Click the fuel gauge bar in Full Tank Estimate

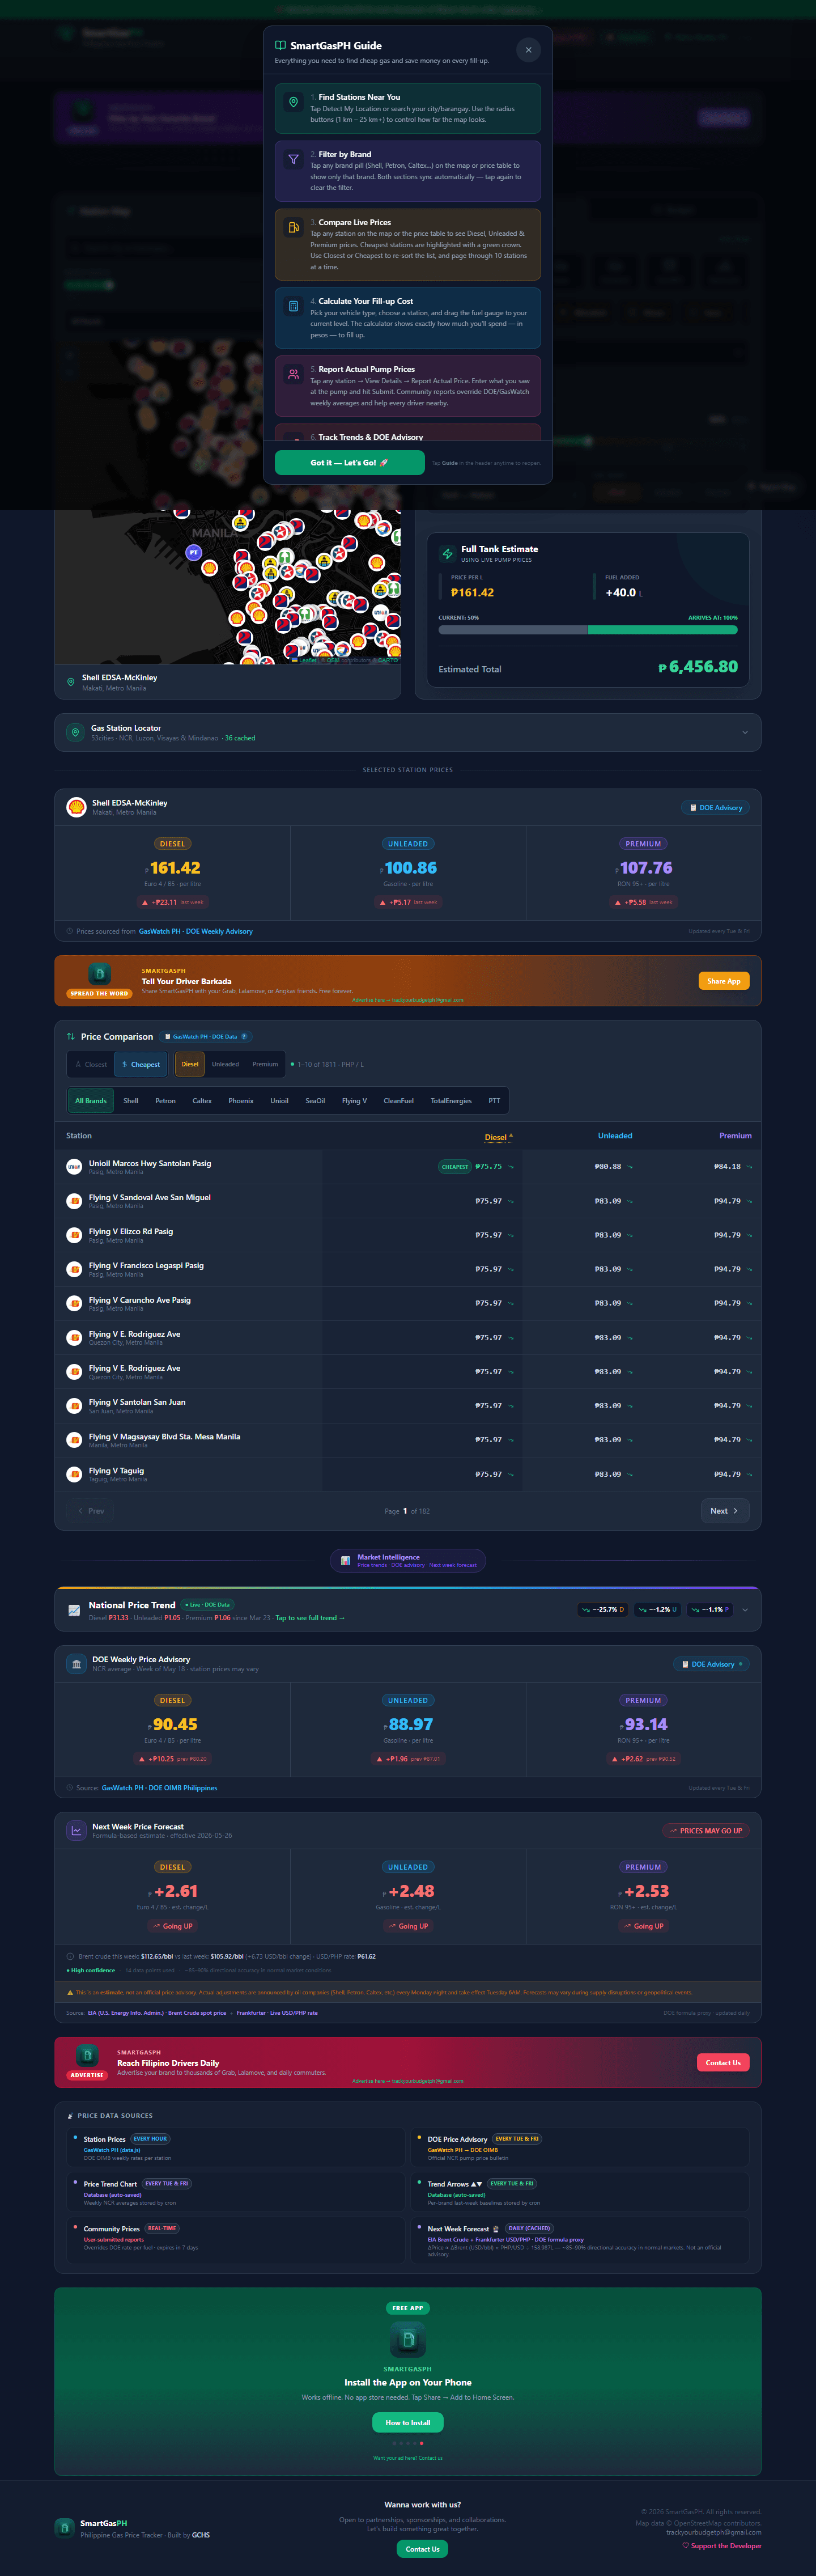point(588,630)
